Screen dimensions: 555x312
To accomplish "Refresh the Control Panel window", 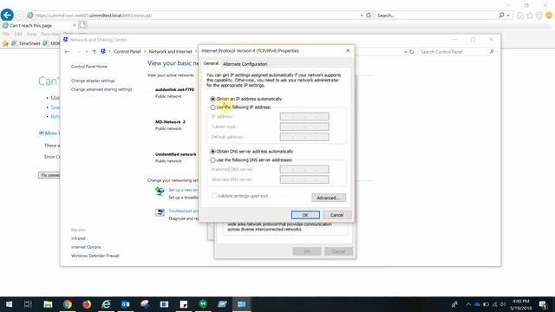I will [412, 52].
